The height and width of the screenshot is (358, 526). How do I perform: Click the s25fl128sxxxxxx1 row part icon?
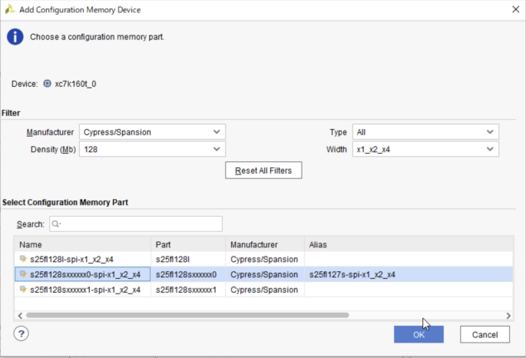point(23,290)
